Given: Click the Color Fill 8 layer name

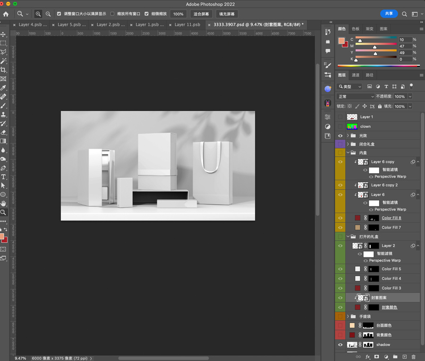Looking at the screenshot, I should pyautogui.click(x=391, y=218).
